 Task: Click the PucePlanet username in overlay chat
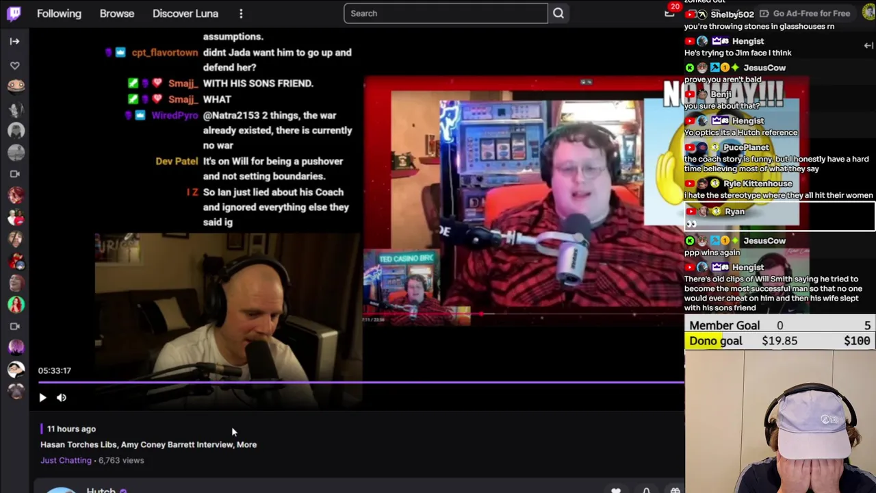coord(746,147)
